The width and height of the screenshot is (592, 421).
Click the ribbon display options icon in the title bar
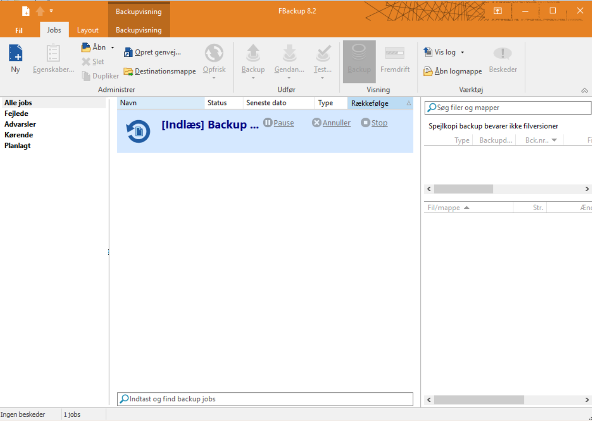tap(498, 10)
